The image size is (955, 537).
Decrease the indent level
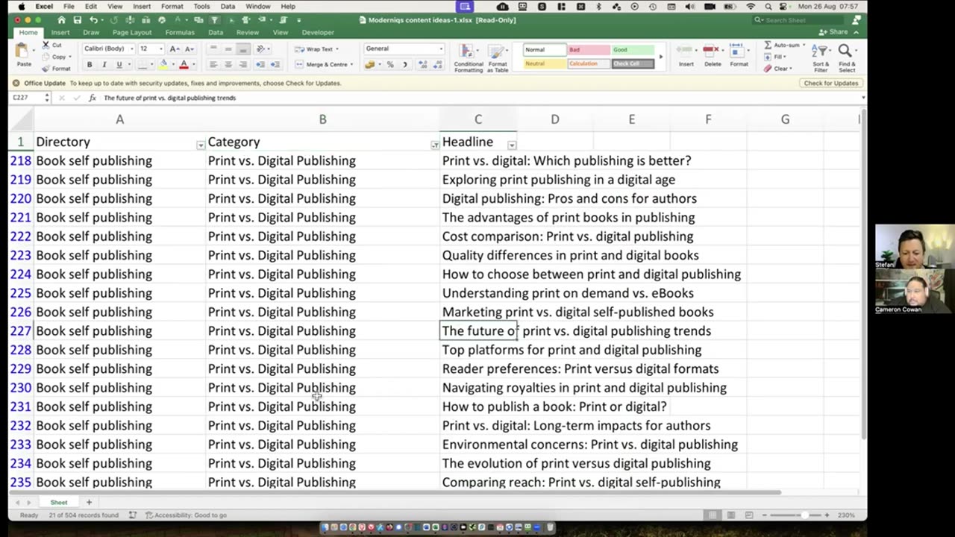260,65
